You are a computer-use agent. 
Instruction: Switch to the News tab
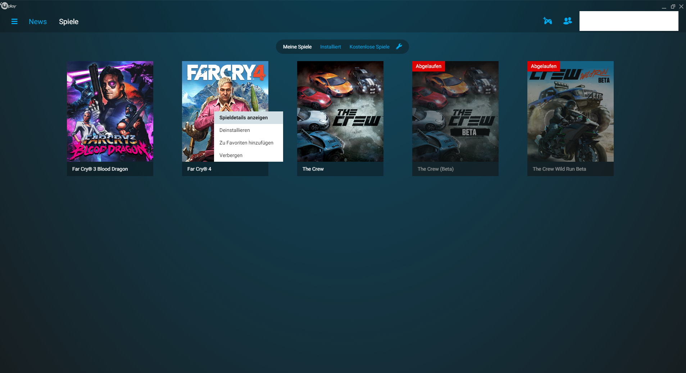point(38,22)
